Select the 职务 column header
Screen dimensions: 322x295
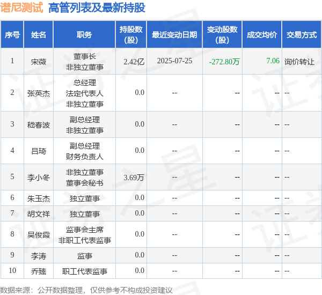(84, 34)
